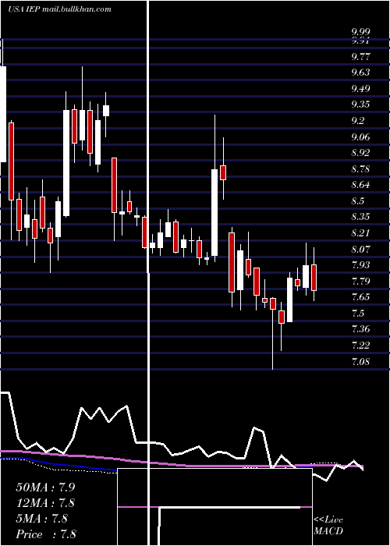Select the Price : 7.8 readout
This screenshot has height=546, width=390.
[46, 534]
